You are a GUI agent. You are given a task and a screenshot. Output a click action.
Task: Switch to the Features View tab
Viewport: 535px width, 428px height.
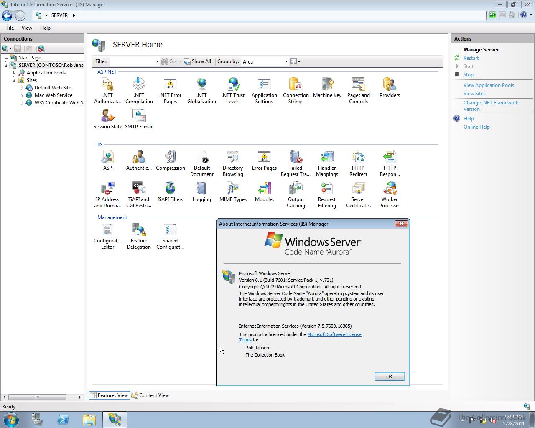click(109, 395)
